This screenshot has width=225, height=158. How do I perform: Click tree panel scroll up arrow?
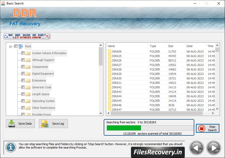[101, 45]
